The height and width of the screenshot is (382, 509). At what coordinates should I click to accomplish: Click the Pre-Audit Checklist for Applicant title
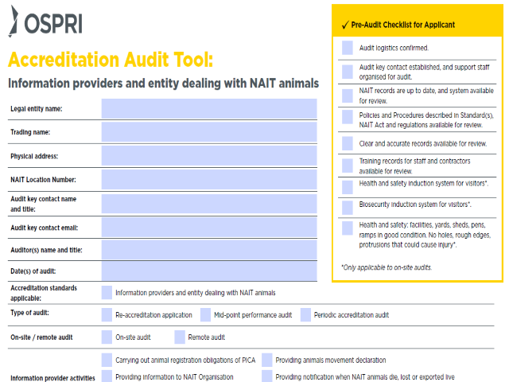403,25
